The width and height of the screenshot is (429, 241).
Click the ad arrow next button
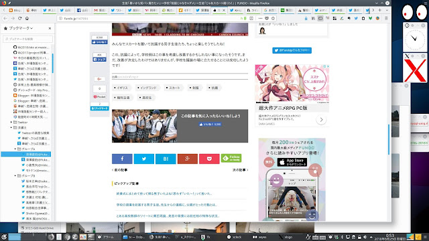coord(321,120)
